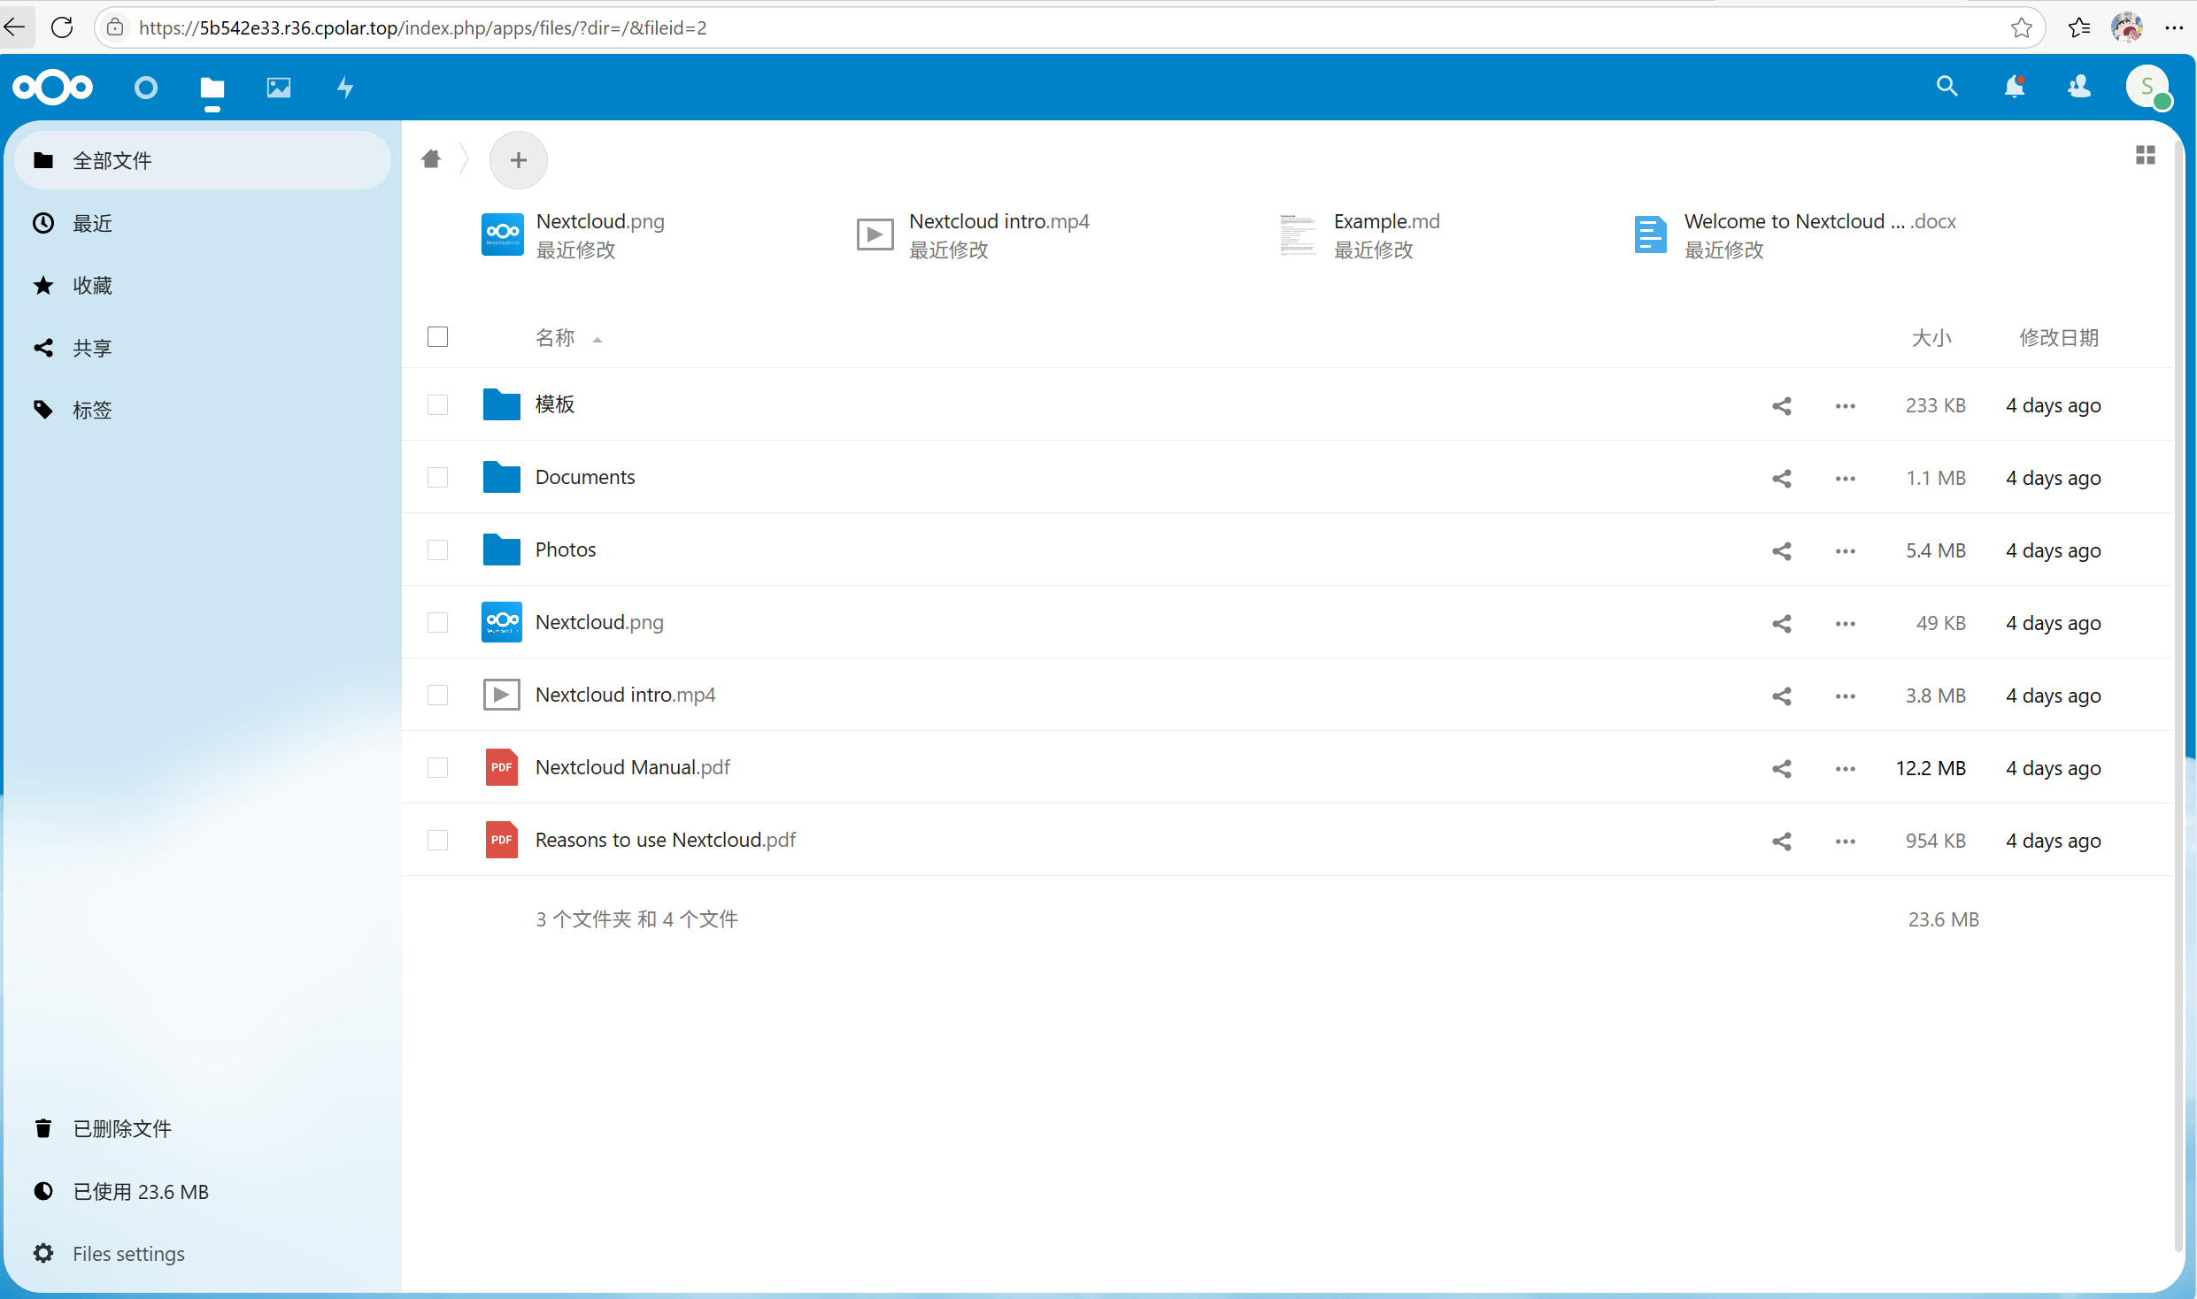2197x1299 pixels.
Task: Open the new file plus menu
Action: click(519, 160)
